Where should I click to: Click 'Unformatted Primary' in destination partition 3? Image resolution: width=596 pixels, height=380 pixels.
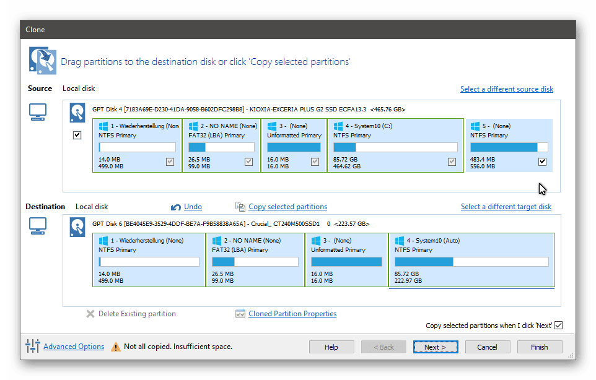click(338, 250)
